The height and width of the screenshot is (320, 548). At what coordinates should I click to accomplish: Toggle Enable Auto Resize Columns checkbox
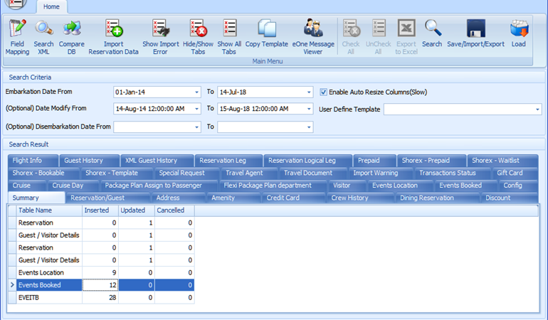(323, 92)
